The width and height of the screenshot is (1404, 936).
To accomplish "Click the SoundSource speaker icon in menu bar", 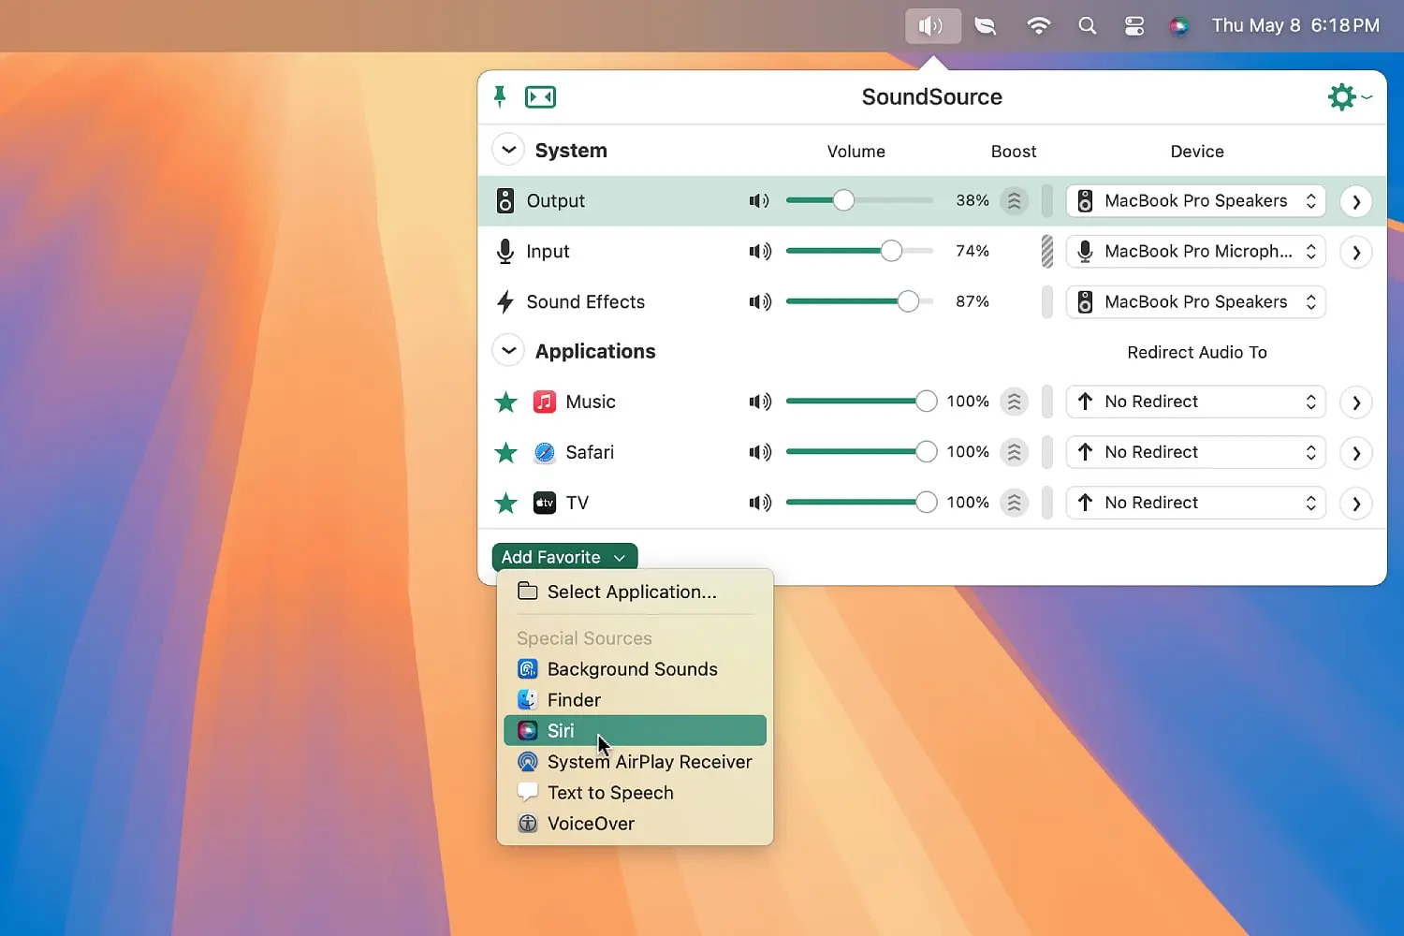I will tap(932, 25).
